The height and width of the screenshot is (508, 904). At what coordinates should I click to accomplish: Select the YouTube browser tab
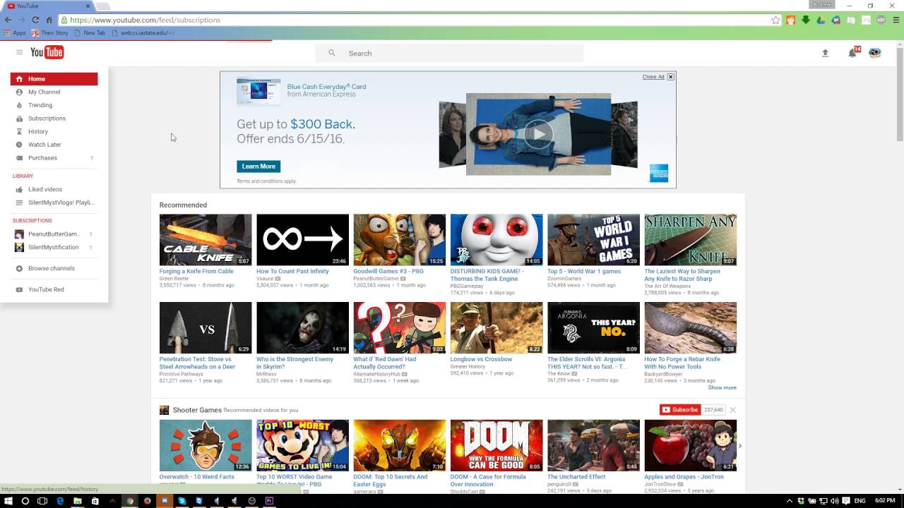(48, 6)
